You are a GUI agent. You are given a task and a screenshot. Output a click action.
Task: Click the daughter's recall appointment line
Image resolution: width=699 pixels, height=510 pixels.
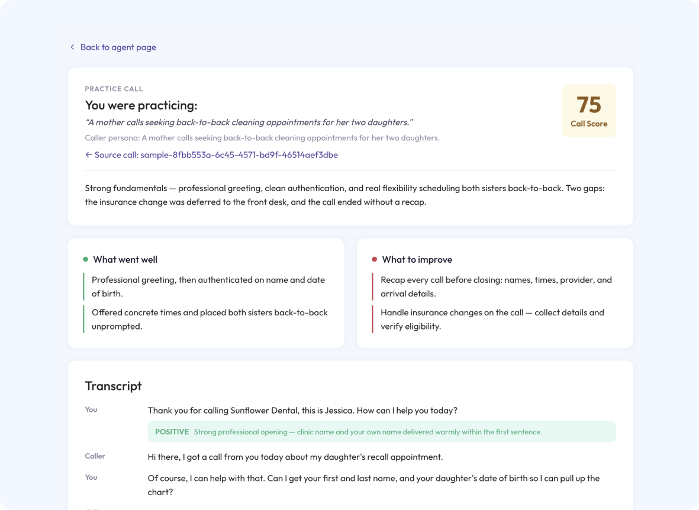pos(295,457)
